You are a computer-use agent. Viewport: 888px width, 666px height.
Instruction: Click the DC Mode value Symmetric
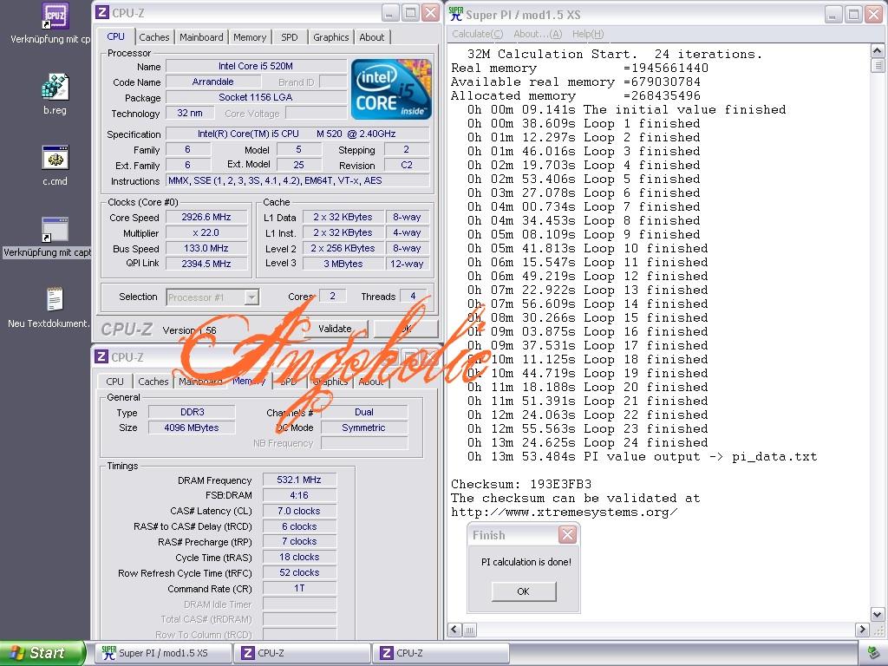pos(363,428)
